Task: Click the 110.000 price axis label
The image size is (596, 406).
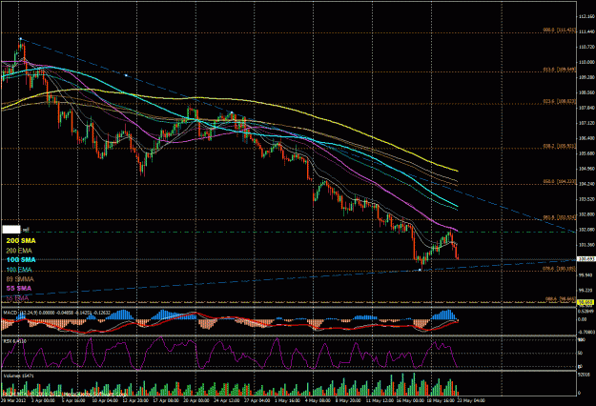Action: 586,62
